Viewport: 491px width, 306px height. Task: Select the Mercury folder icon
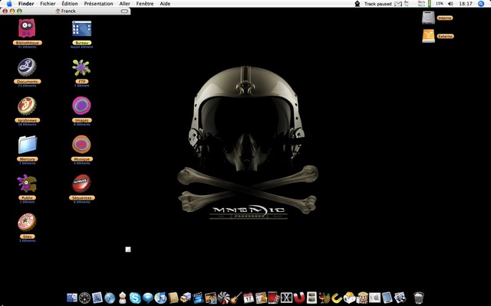point(28,145)
